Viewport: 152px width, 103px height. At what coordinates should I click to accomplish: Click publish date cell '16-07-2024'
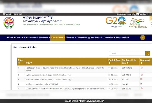113,84
